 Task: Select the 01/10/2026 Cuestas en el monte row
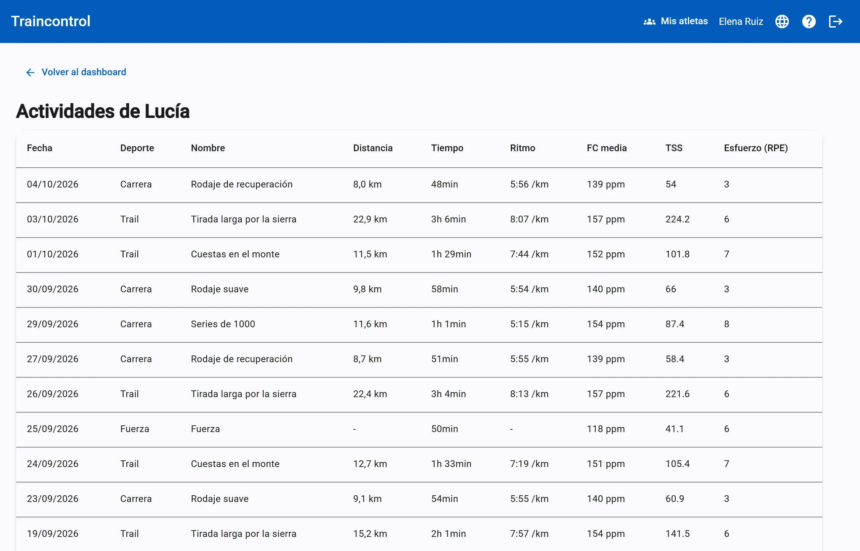[419, 254]
